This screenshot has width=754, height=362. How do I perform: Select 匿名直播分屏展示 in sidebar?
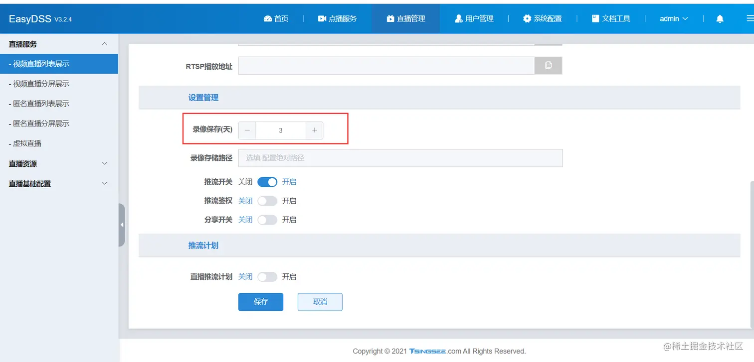click(x=59, y=123)
